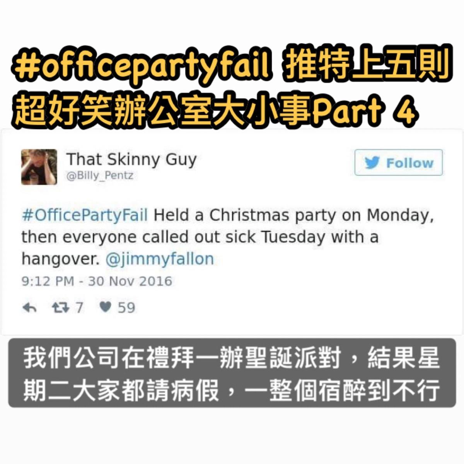Select the headline text 超好笑辦公室大小事Part 4
Viewport: 464px width, 464px height.
pos(216,111)
